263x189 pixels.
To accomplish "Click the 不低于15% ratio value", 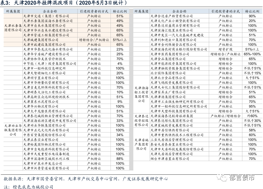I will (252, 73).
